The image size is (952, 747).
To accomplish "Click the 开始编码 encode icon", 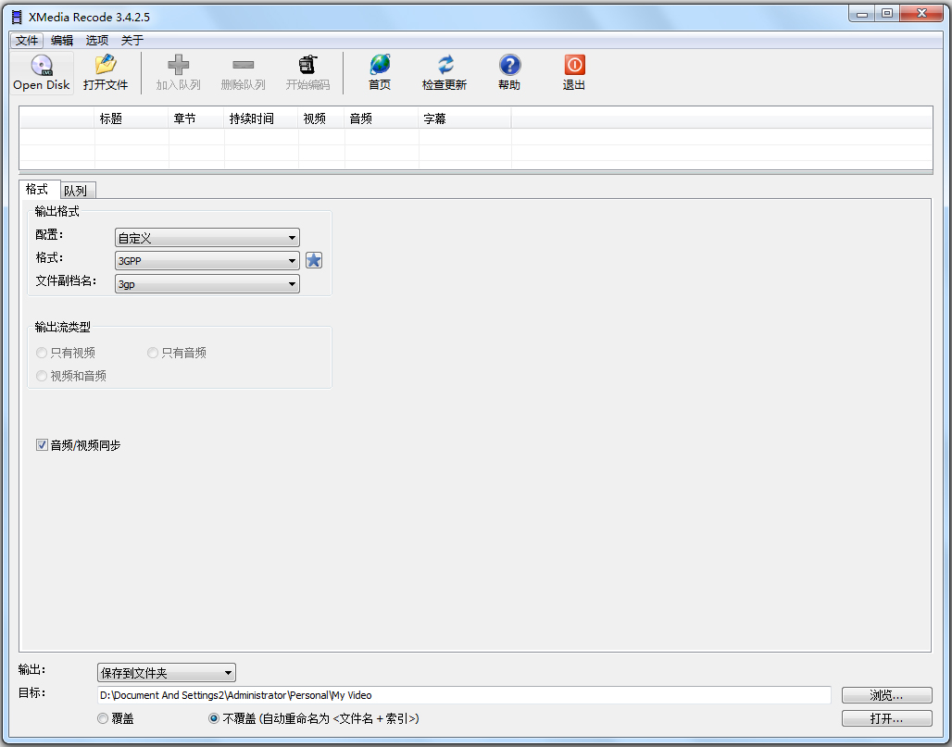I will tap(307, 64).
